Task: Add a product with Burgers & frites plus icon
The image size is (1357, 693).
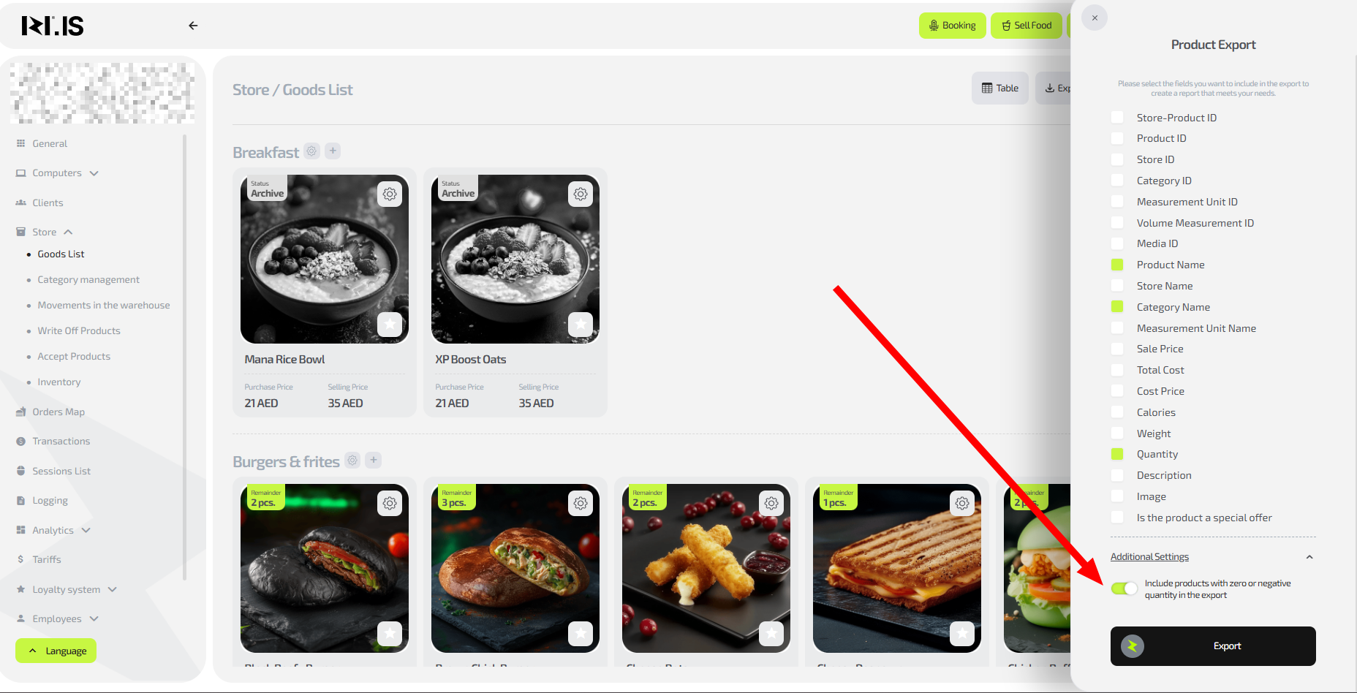Action: tap(374, 461)
